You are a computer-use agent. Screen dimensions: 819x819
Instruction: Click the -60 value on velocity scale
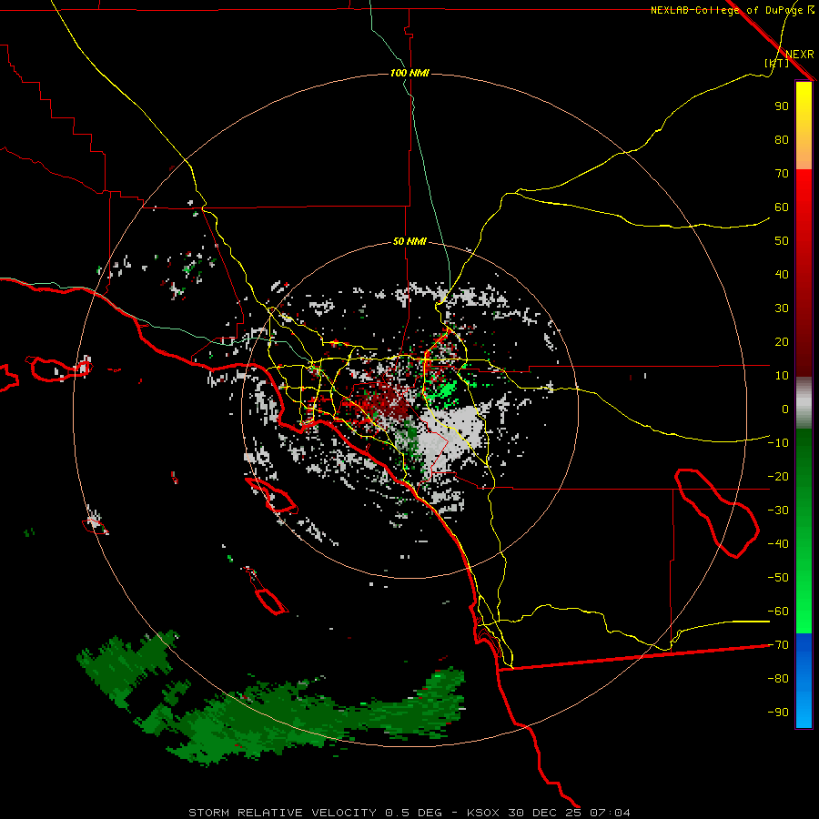point(778,612)
